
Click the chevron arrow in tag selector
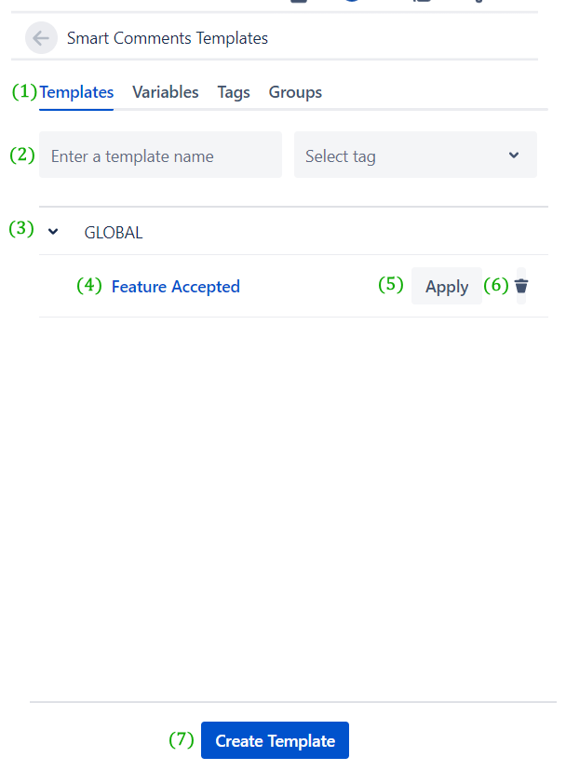click(514, 155)
